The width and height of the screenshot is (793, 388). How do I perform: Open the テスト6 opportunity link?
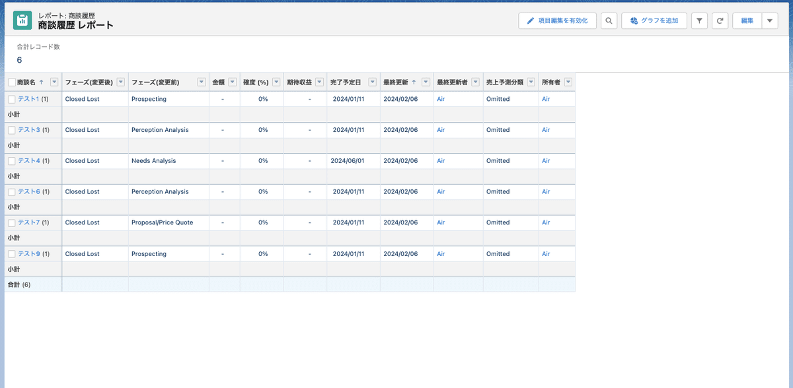pos(29,192)
